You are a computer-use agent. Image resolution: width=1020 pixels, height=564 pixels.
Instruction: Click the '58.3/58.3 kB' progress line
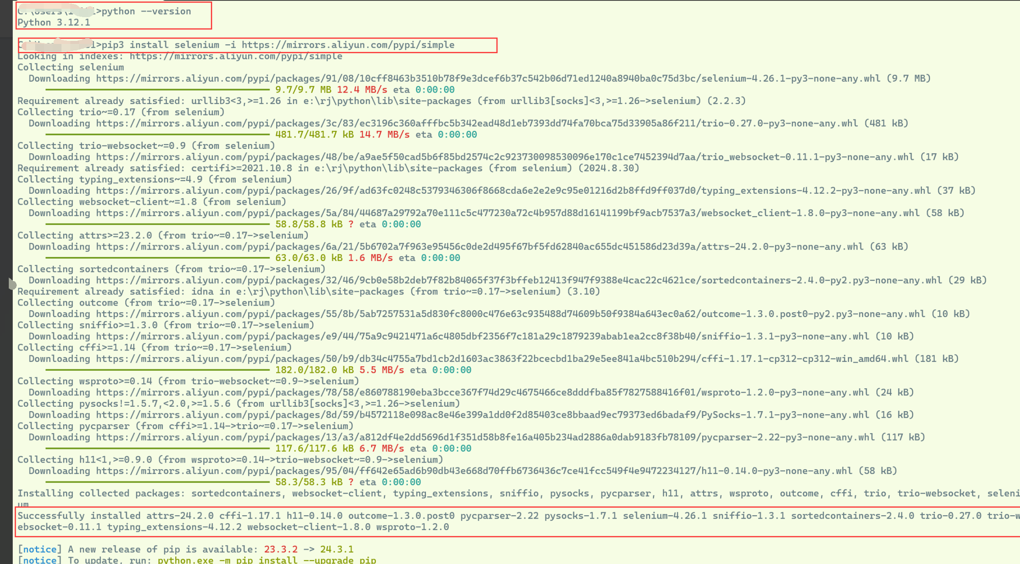(x=233, y=482)
